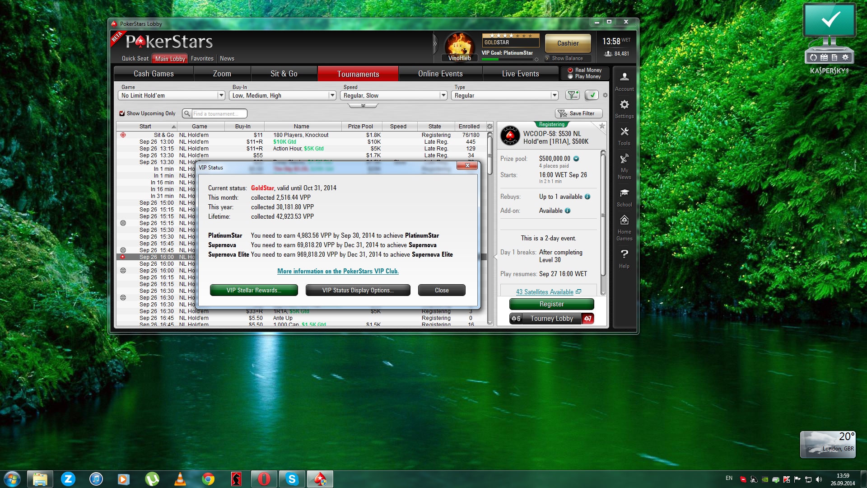
Task: Open PokerStars from the Windows taskbar
Action: point(320,479)
